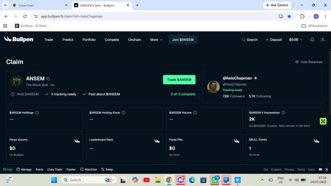Click the @heisChapman profile picture
This screenshot has width=331, height=186.
pyautogui.click(x=213, y=87)
